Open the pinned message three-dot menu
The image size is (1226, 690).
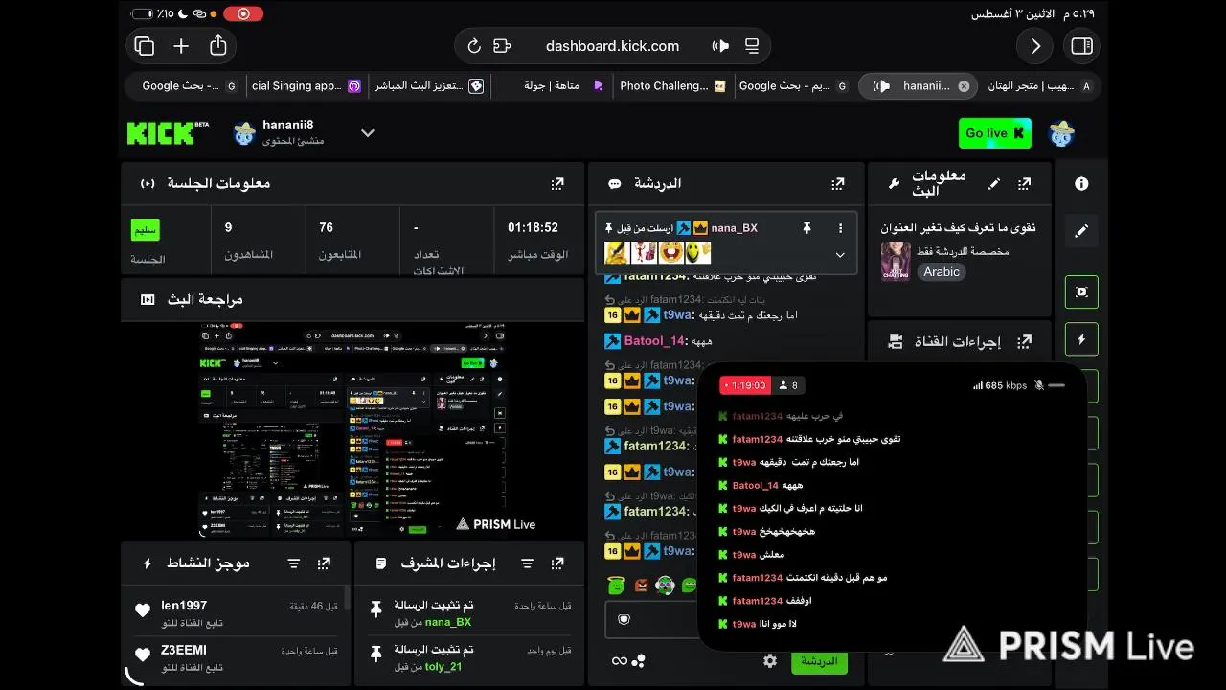[x=840, y=228]
